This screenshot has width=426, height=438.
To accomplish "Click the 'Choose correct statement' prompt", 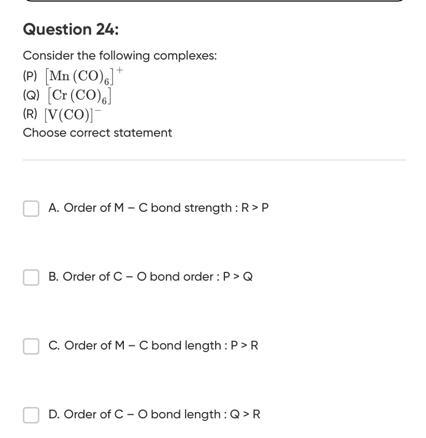I will [x=97, y=133].
